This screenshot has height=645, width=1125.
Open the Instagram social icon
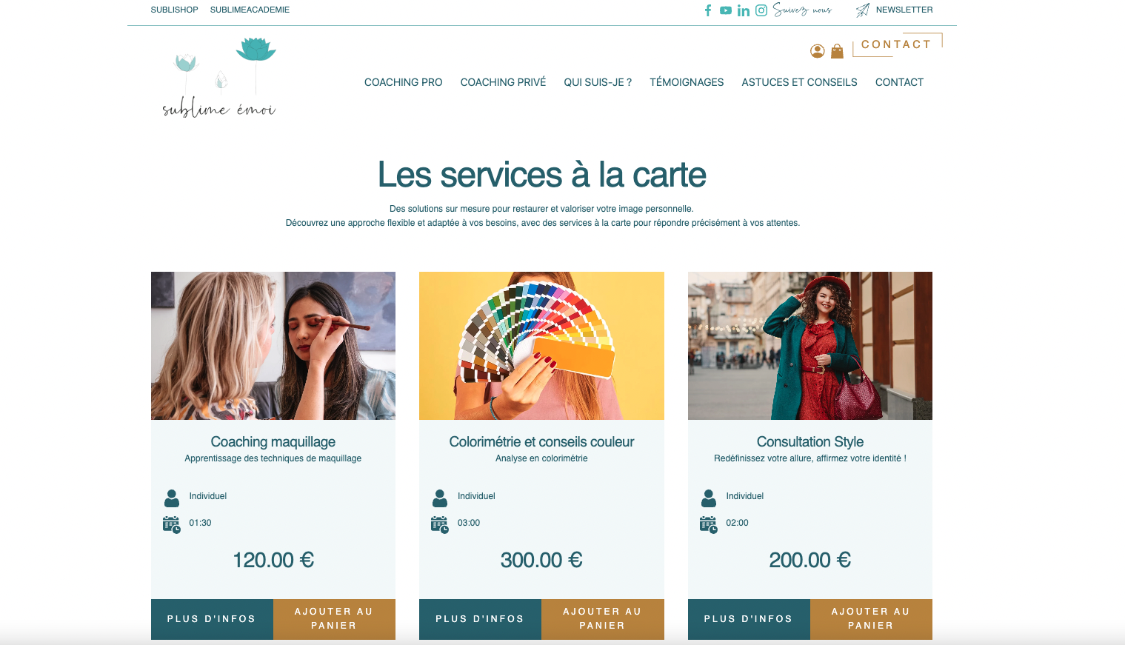pyautogui.click(x=761, y=10)
